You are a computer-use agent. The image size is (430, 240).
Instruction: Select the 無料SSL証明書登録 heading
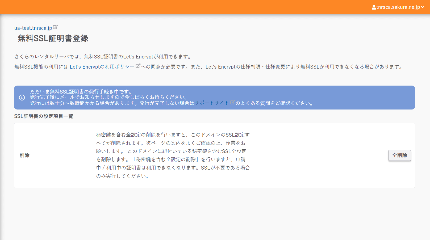[53, 38]
